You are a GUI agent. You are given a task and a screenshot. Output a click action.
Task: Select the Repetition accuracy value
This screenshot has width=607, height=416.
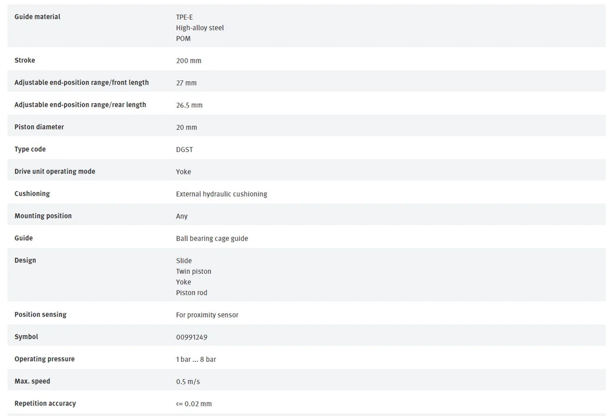[x=194, y=404]
